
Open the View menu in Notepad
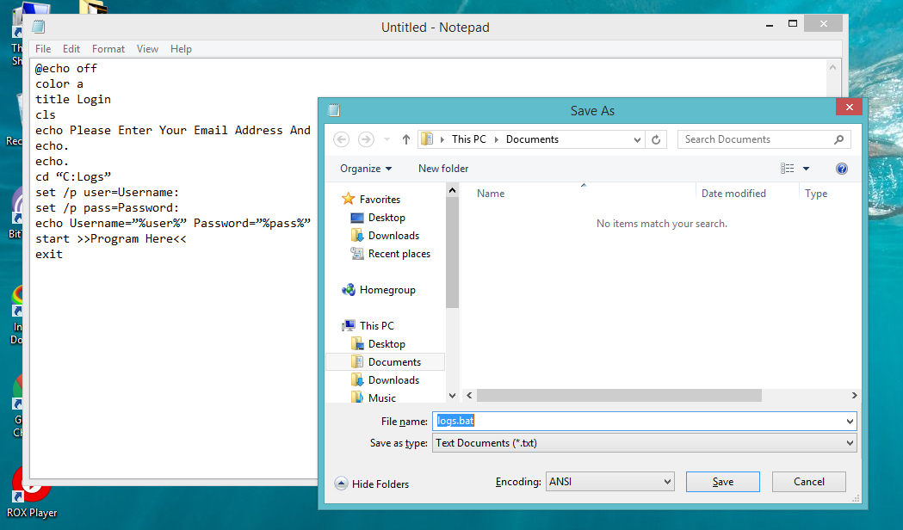pos(147,48)
